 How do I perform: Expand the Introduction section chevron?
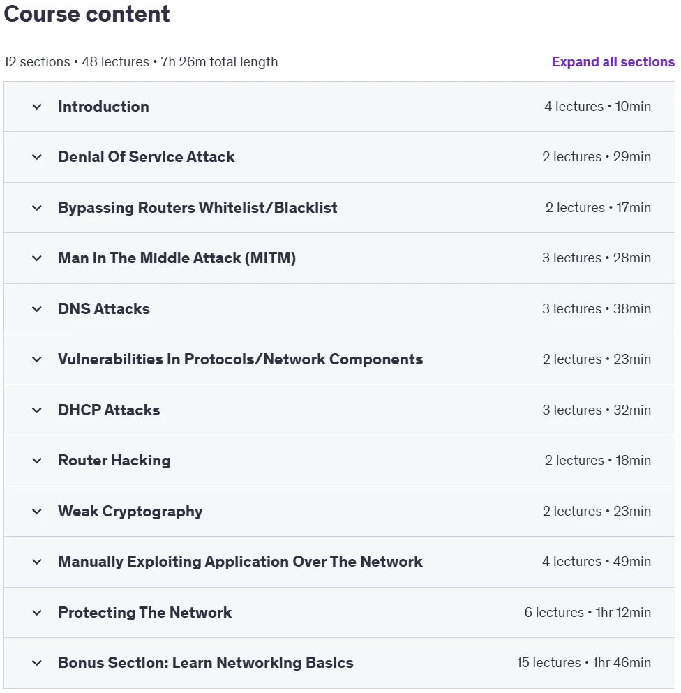(37, 107)
